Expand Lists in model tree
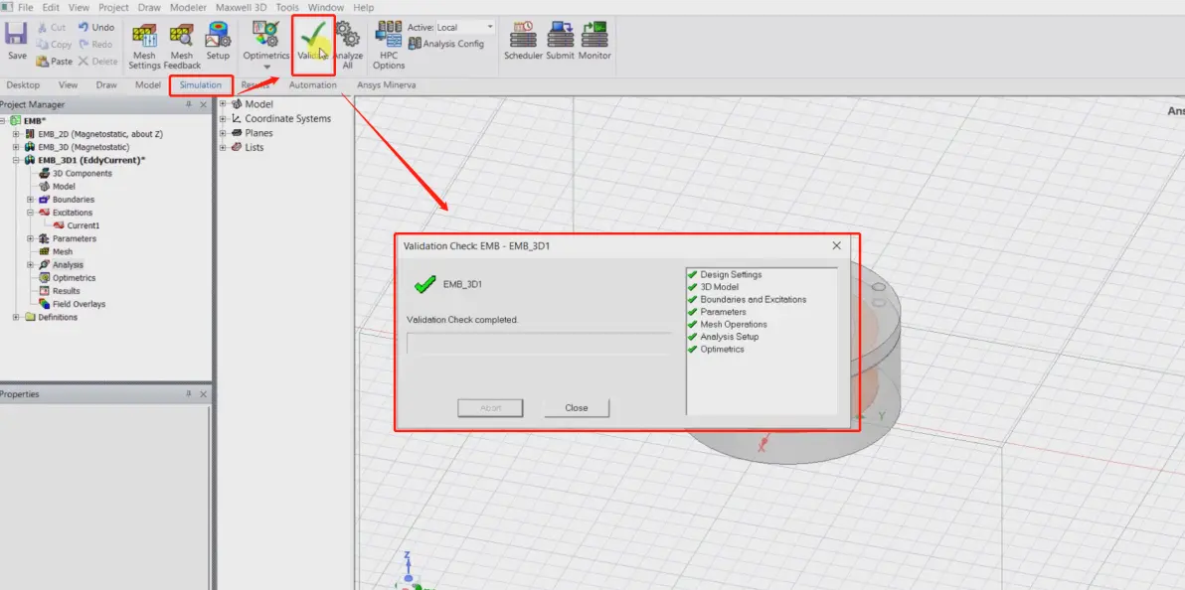 224,147
